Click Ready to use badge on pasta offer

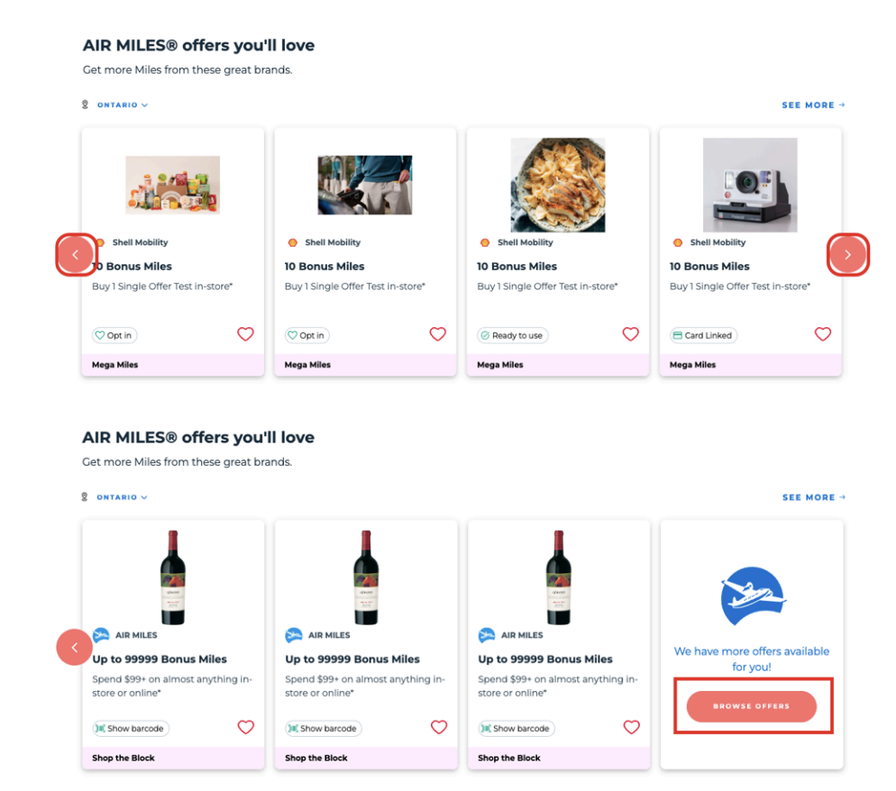tap(512, 335)
